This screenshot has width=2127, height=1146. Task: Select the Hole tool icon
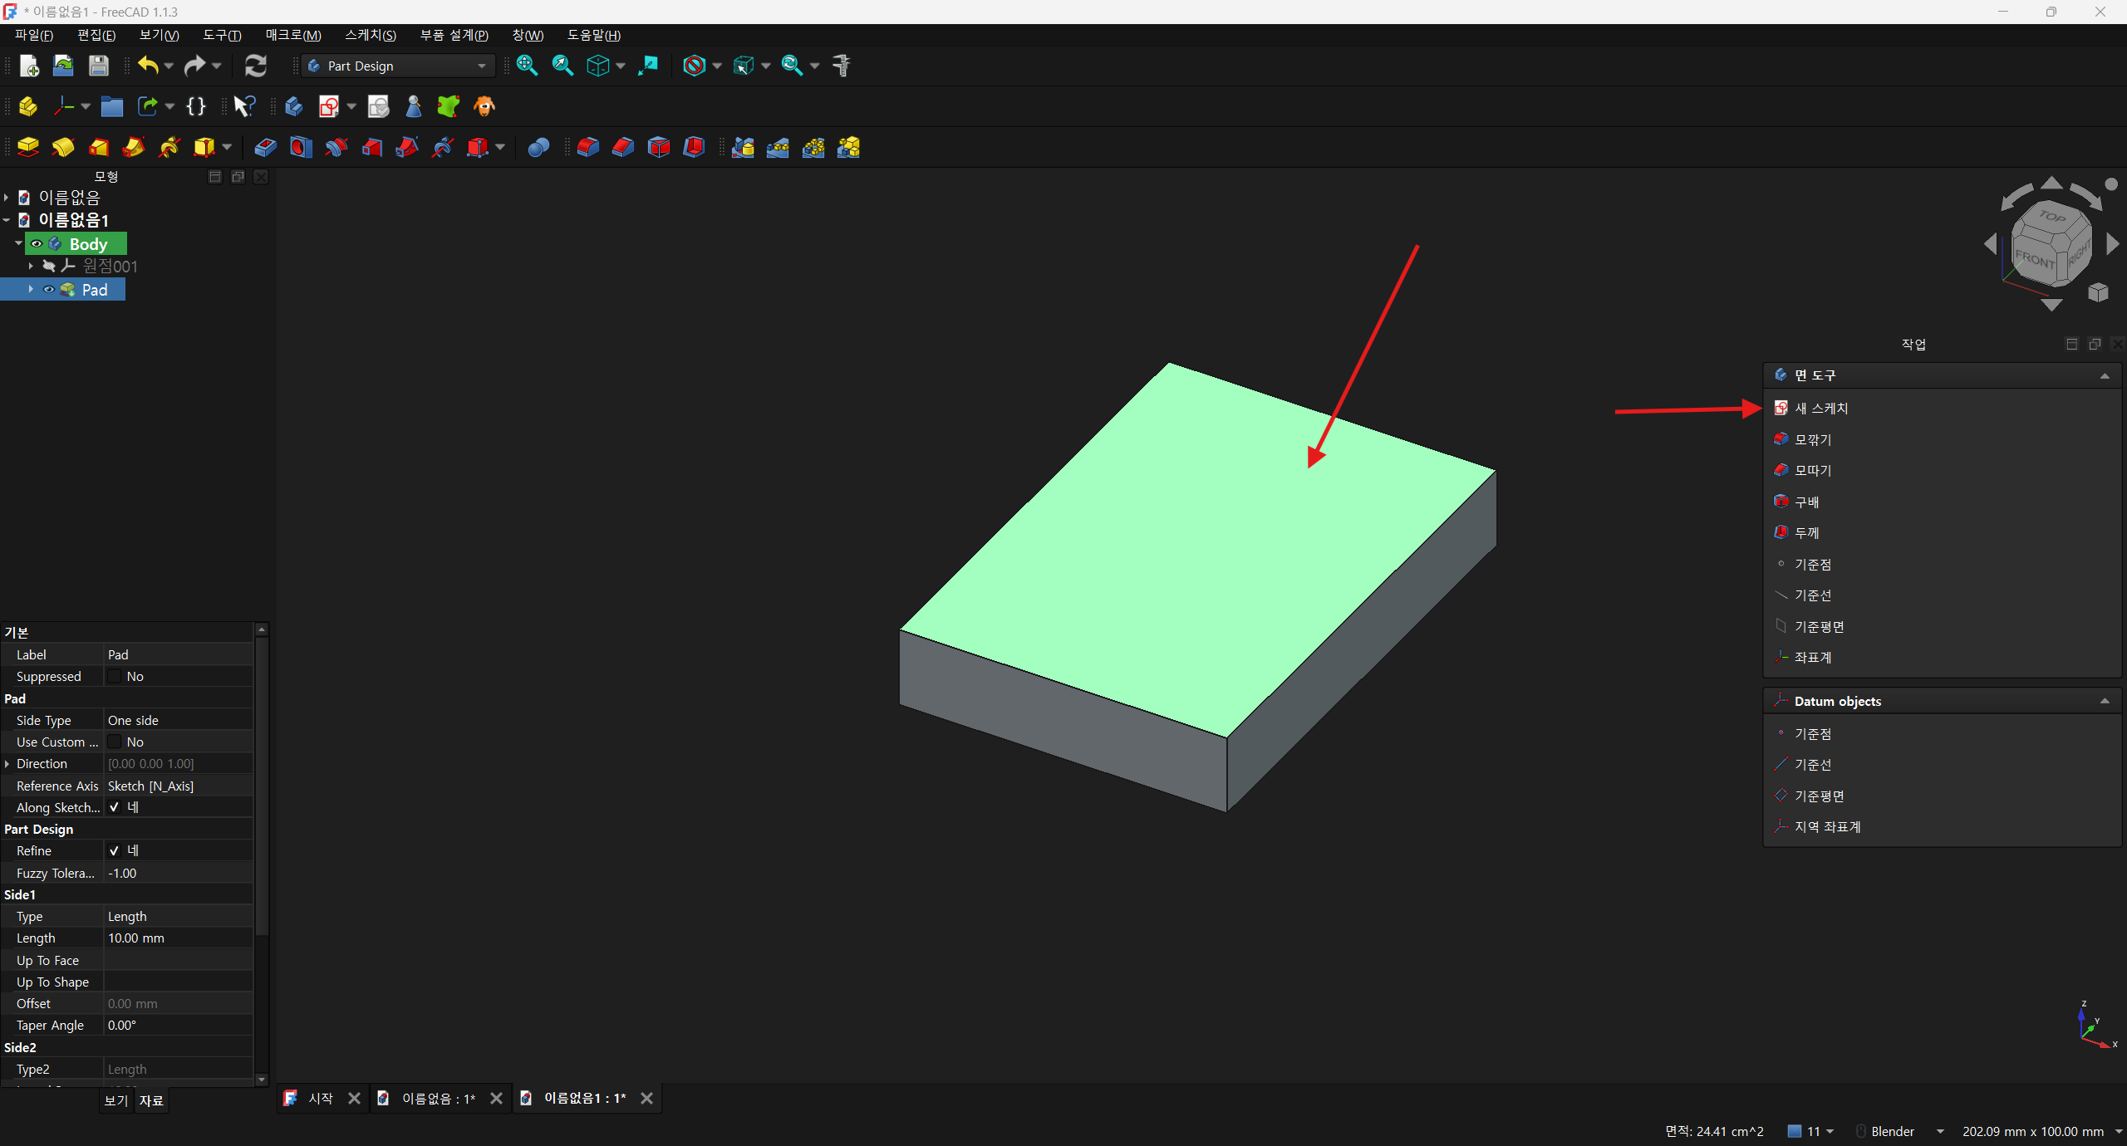[301, 148]
